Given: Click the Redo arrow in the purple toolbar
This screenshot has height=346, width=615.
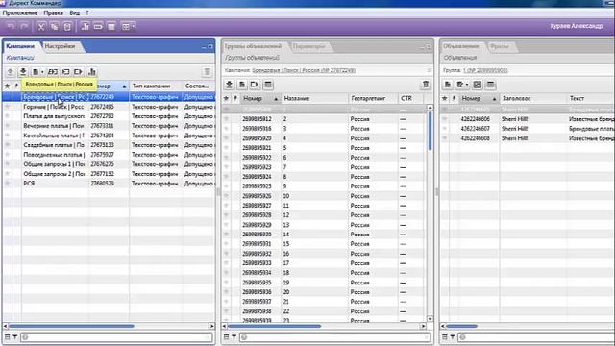Looking at the screenshot, I should [24, 27].
